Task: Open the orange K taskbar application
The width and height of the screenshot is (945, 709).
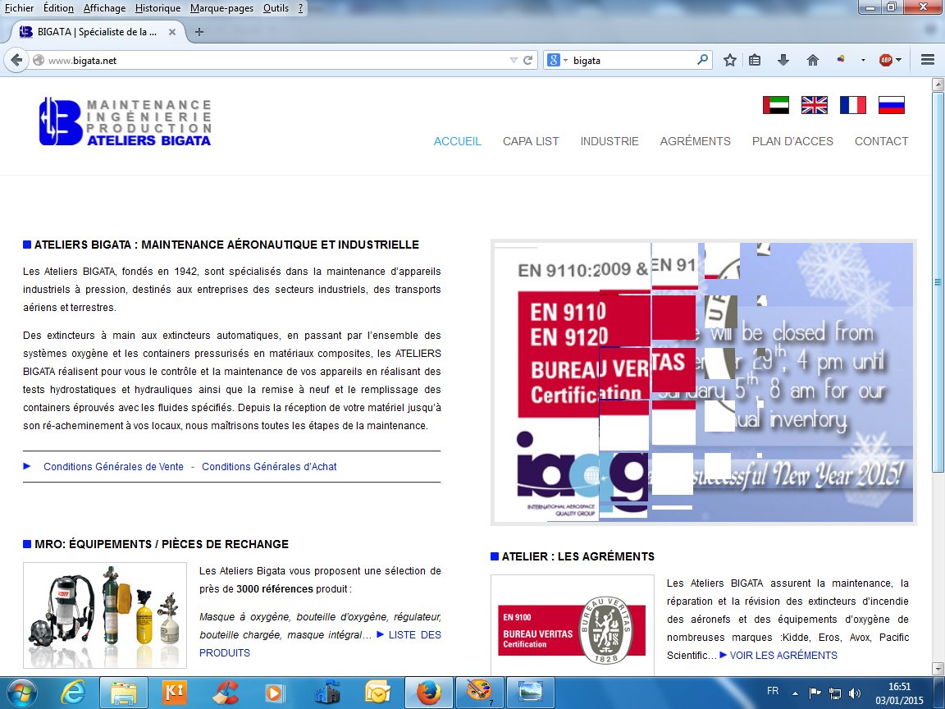Action: point(175,693)
